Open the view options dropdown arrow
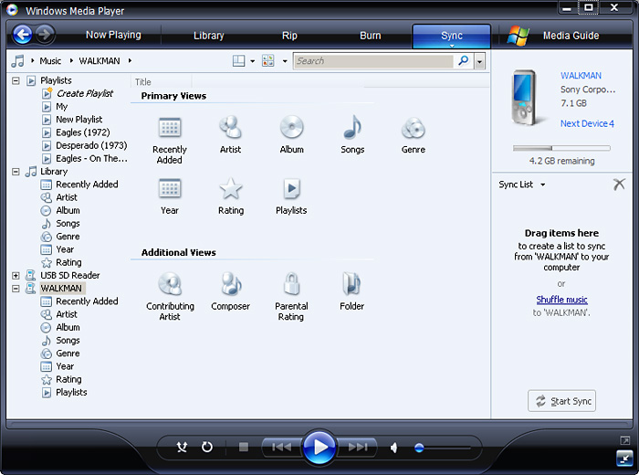639x475 pixels. [285, 61]
